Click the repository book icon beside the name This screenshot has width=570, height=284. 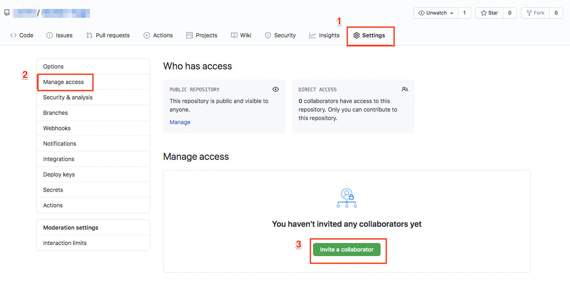[x=7, y=13]
